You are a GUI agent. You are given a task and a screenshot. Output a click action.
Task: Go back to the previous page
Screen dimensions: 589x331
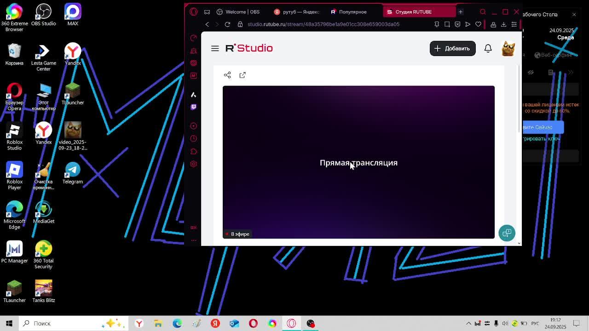[x=207, y=24]
